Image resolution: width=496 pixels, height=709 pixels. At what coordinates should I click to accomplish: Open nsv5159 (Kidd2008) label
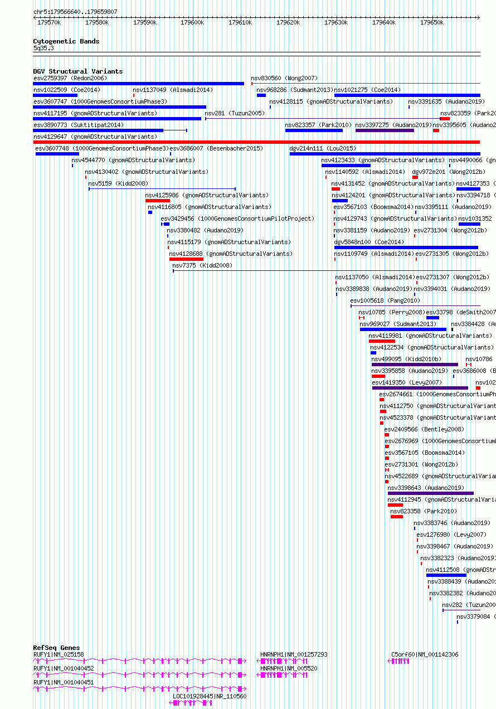coord(118,183)
